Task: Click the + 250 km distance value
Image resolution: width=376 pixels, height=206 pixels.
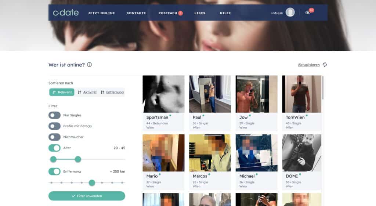Action: click(117, 171)
